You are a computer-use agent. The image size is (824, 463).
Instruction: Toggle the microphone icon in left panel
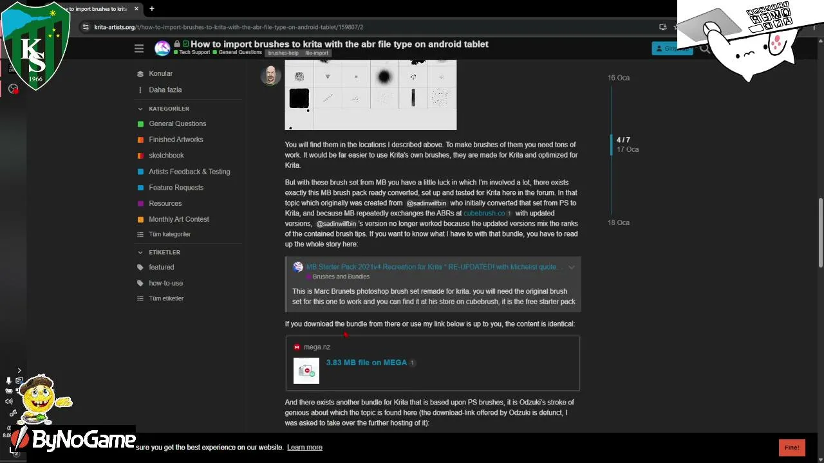click(8, 381)
